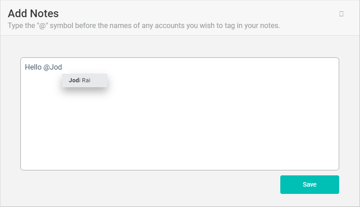Viewport: 360px width, 207px height.
Task: Click the "Rai" surname in the suggestion popup
Action: tap(86, 80)
